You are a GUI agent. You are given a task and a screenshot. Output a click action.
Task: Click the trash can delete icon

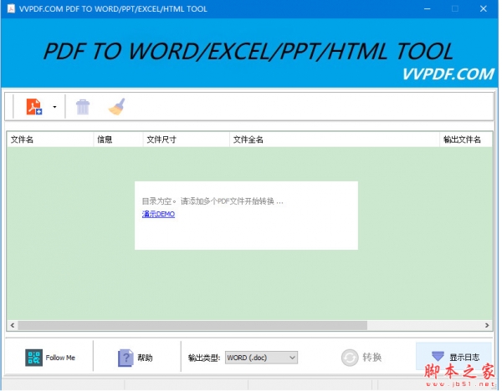(83, 107)
